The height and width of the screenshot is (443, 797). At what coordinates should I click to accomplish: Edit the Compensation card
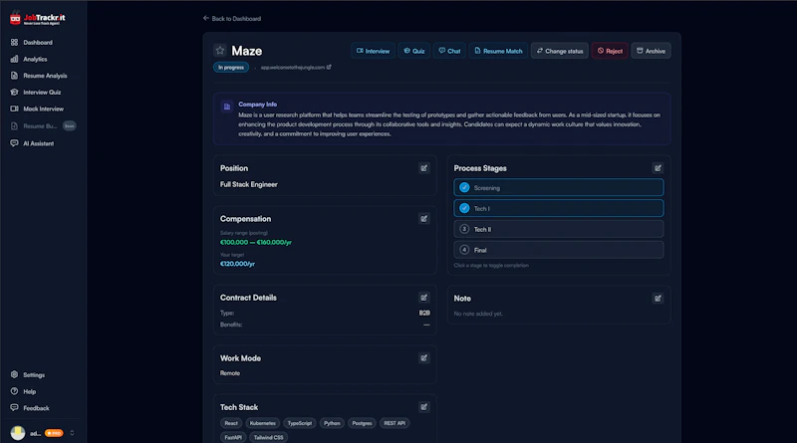coord(424,219)
